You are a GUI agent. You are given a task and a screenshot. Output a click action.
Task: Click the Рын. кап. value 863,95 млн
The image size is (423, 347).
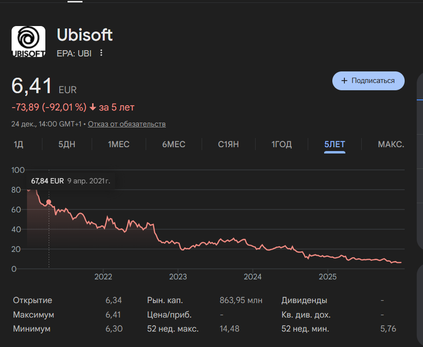(241, 300)
